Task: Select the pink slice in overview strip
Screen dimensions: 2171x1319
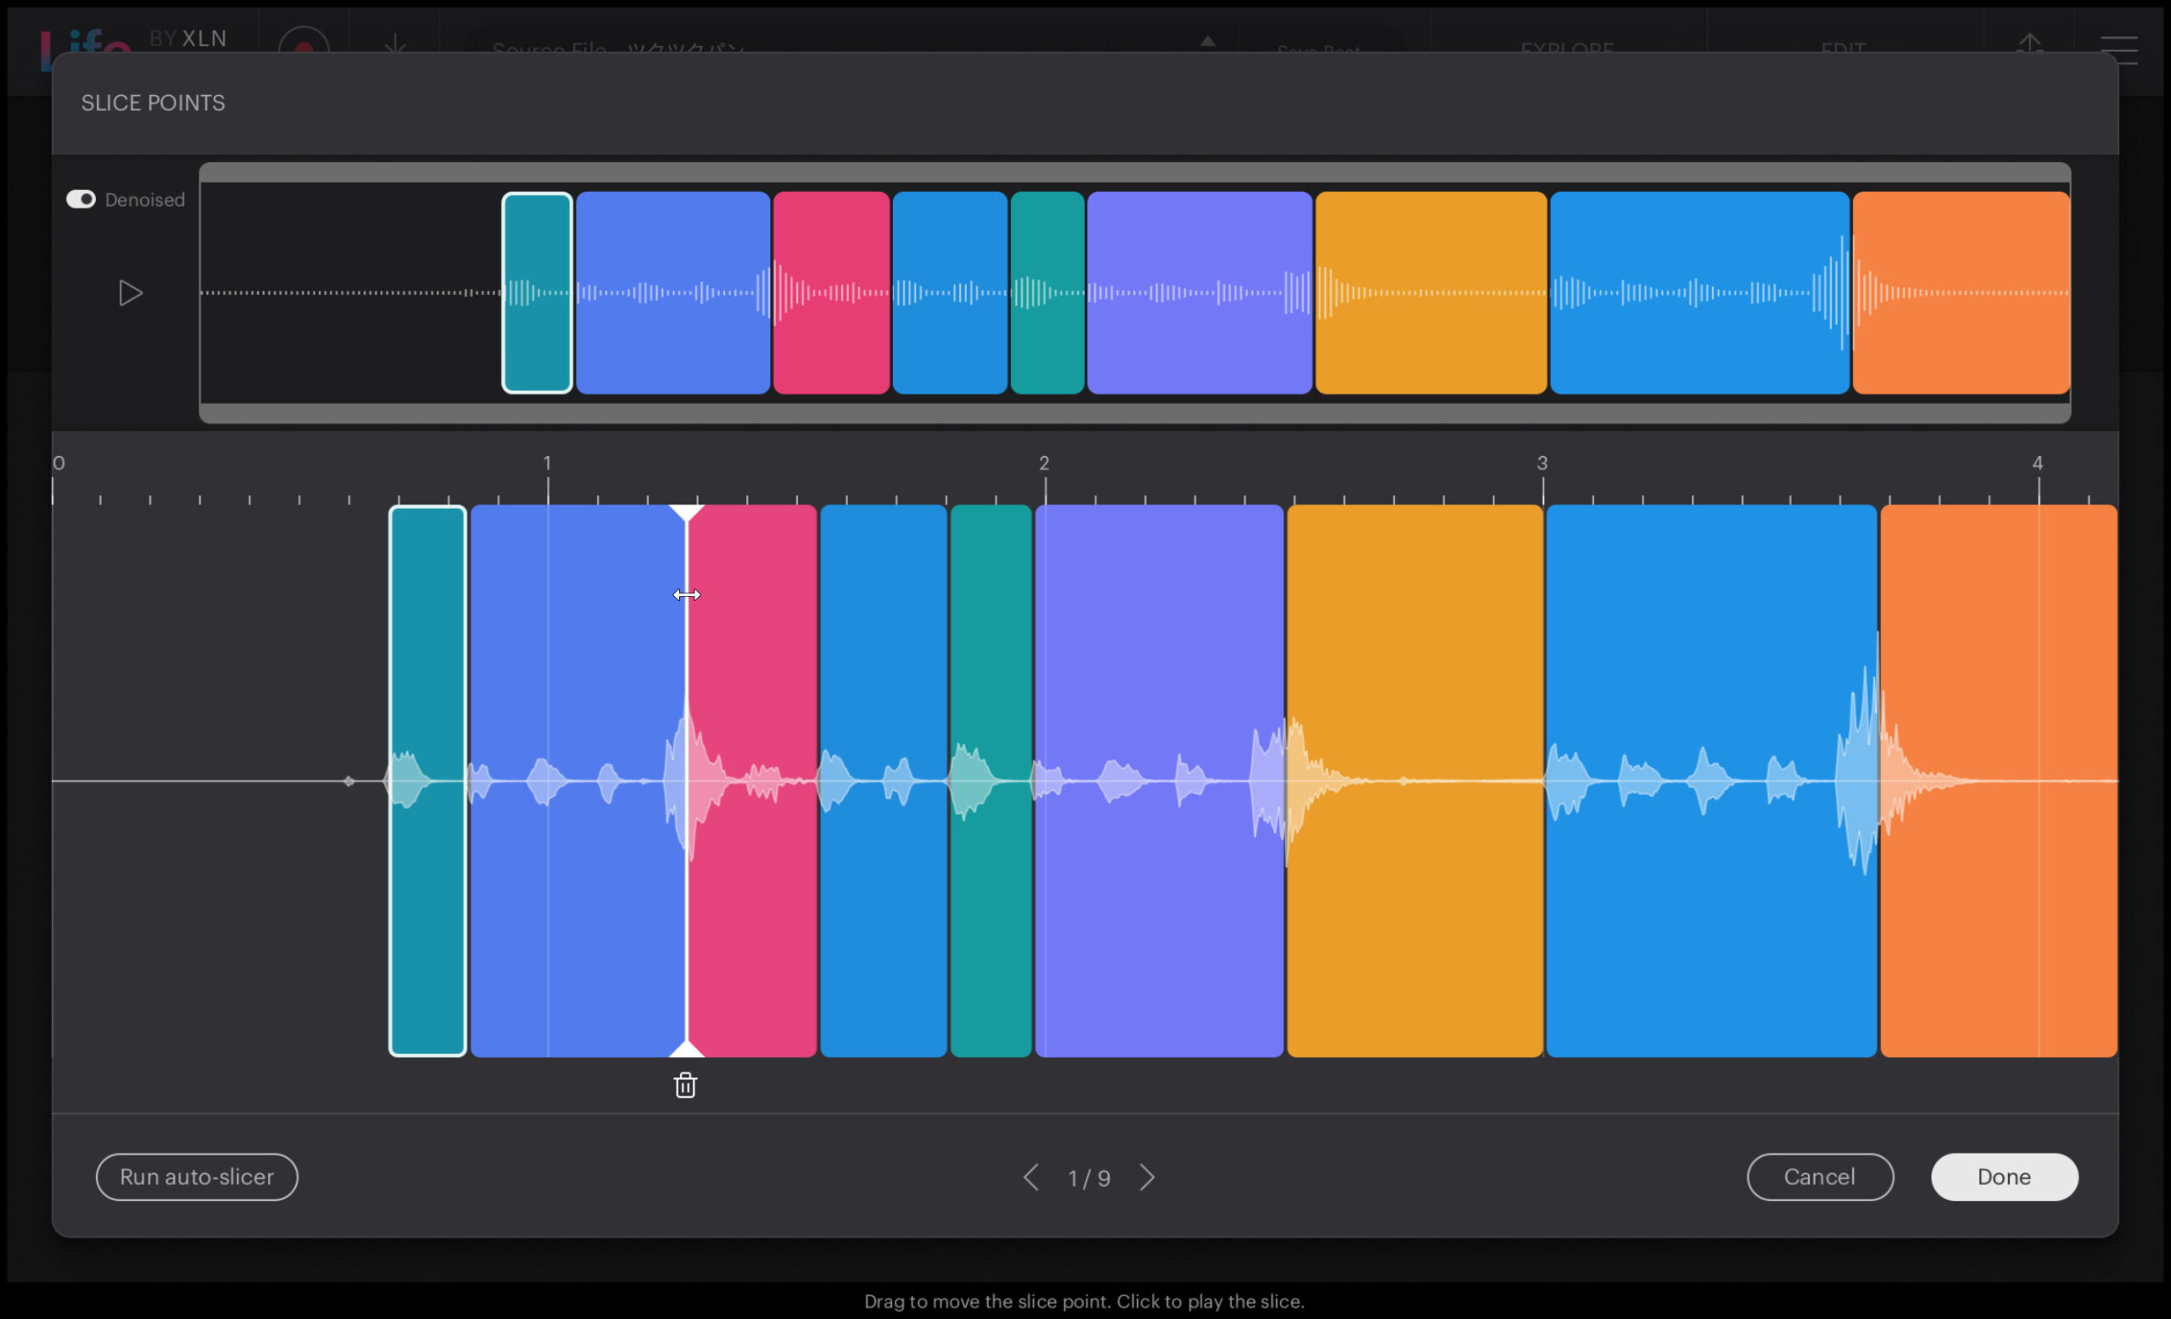Action: coord(831,292)
